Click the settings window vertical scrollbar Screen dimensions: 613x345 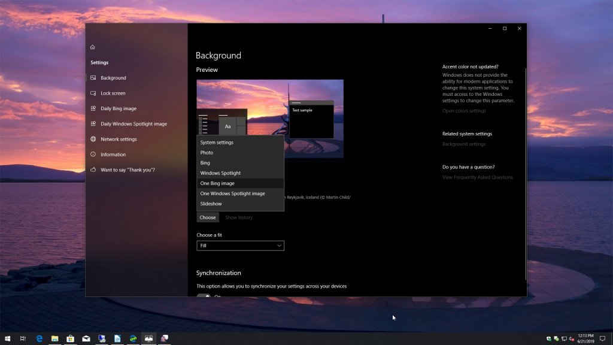pyautogui.click(x=526, y=174)
